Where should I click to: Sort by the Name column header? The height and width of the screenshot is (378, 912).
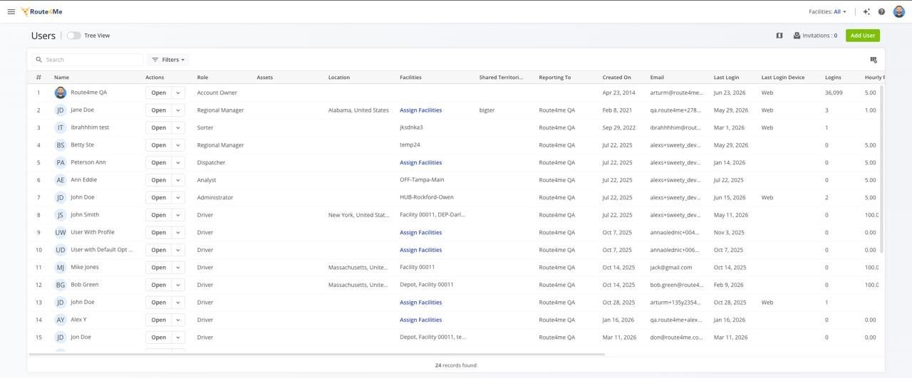coord(61,77)
